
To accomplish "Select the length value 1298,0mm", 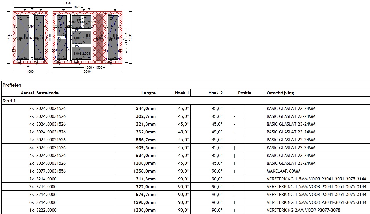I will [145, 202].
